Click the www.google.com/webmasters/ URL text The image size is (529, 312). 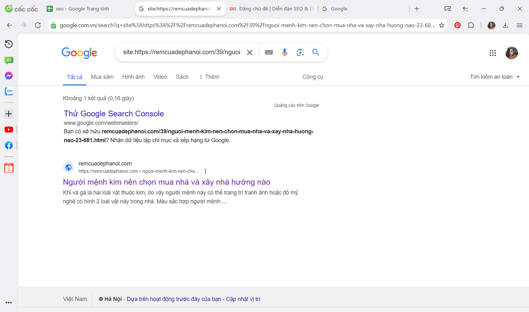101,123
